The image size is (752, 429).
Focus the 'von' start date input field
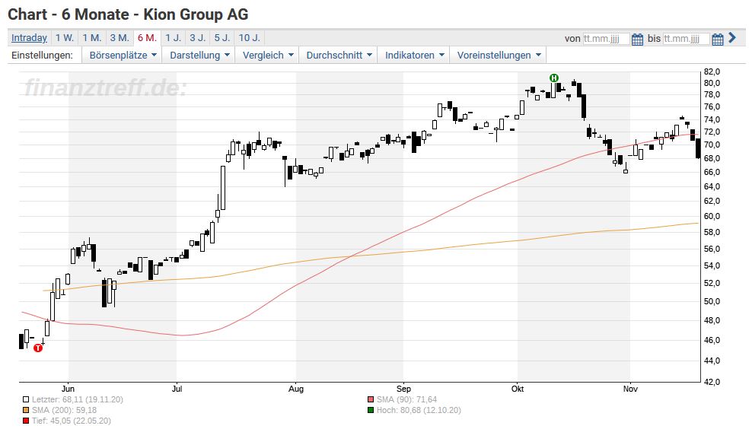[x=606, y=39]
